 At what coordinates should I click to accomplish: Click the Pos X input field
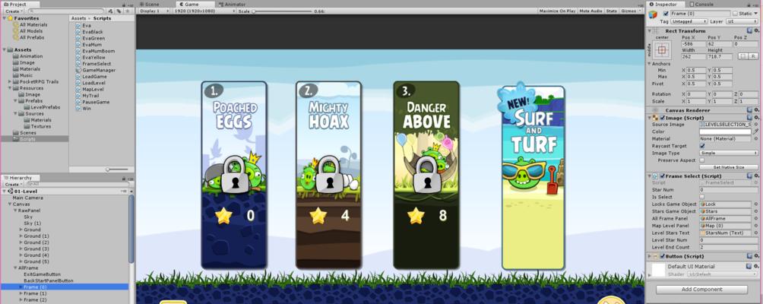[x=693, y=44]
